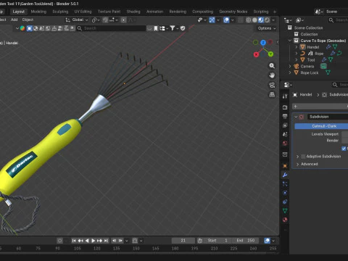Click the pan view hand gizmo
348x261 pixels.
tap(272, 75)
